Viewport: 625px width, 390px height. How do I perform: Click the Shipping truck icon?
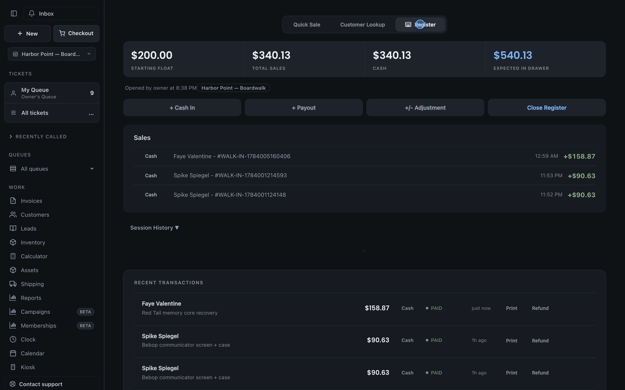(13, 284)
